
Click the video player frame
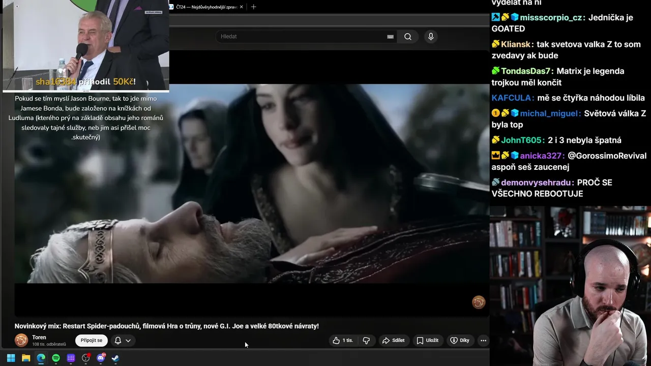pyautogui.click(x=252, y=184)
